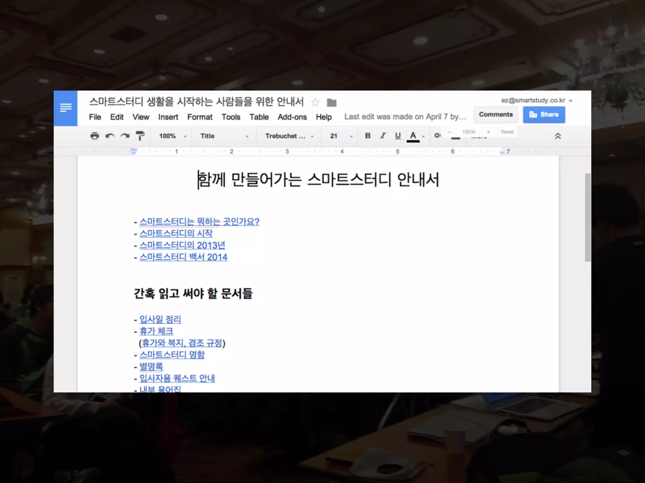Image resolution: width=645 pixels, height=483 pixels.
Task: Open the text color picker
Action: tap(413, 136)
